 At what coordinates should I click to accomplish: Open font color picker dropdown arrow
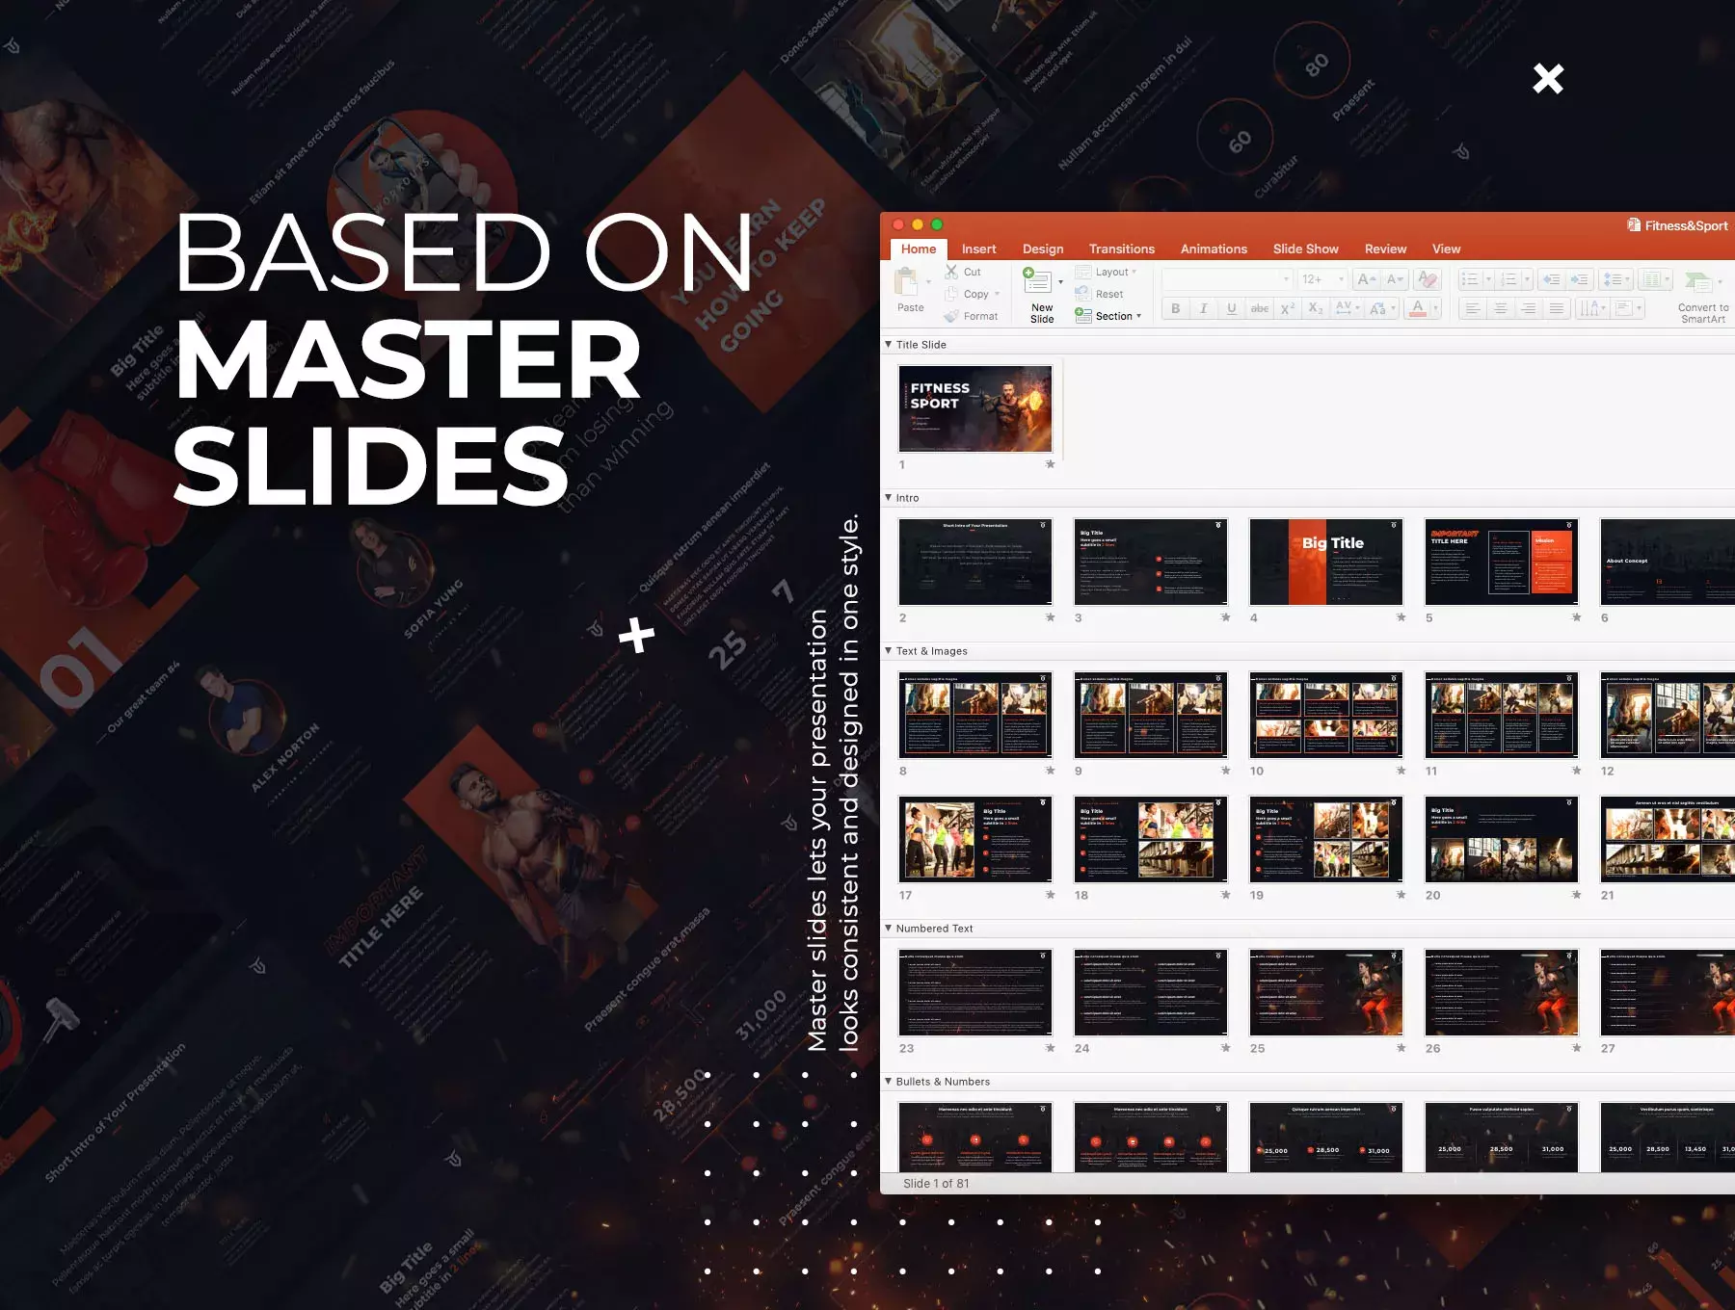[1435, 308]
